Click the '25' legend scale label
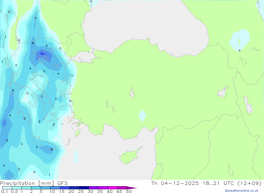 tap(81, 191)
